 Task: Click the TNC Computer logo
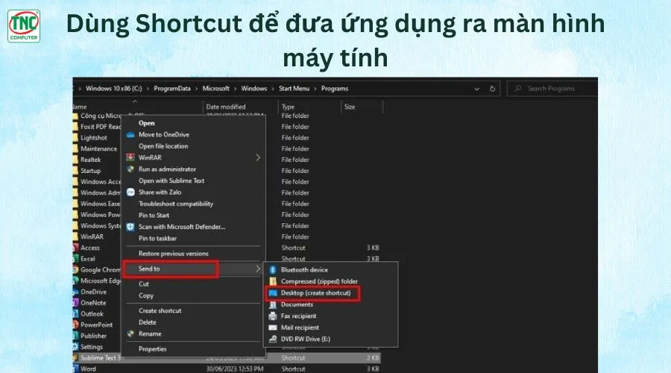pos(24,26)
